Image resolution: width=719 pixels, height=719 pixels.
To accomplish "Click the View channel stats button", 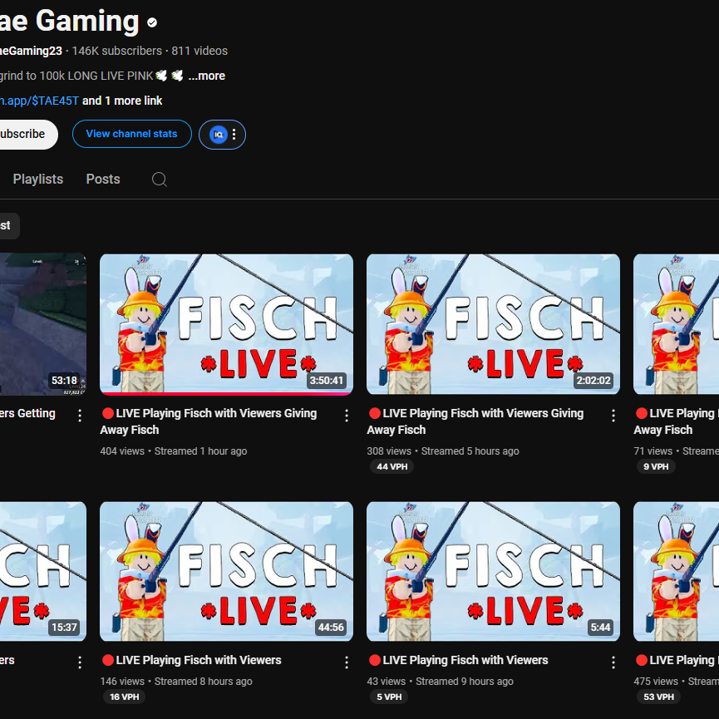I will click(132, 134).
